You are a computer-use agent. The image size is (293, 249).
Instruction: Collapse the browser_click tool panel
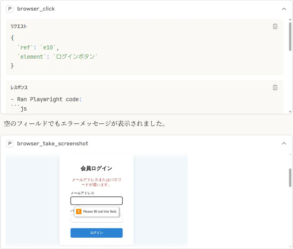(x=284, y=9)
